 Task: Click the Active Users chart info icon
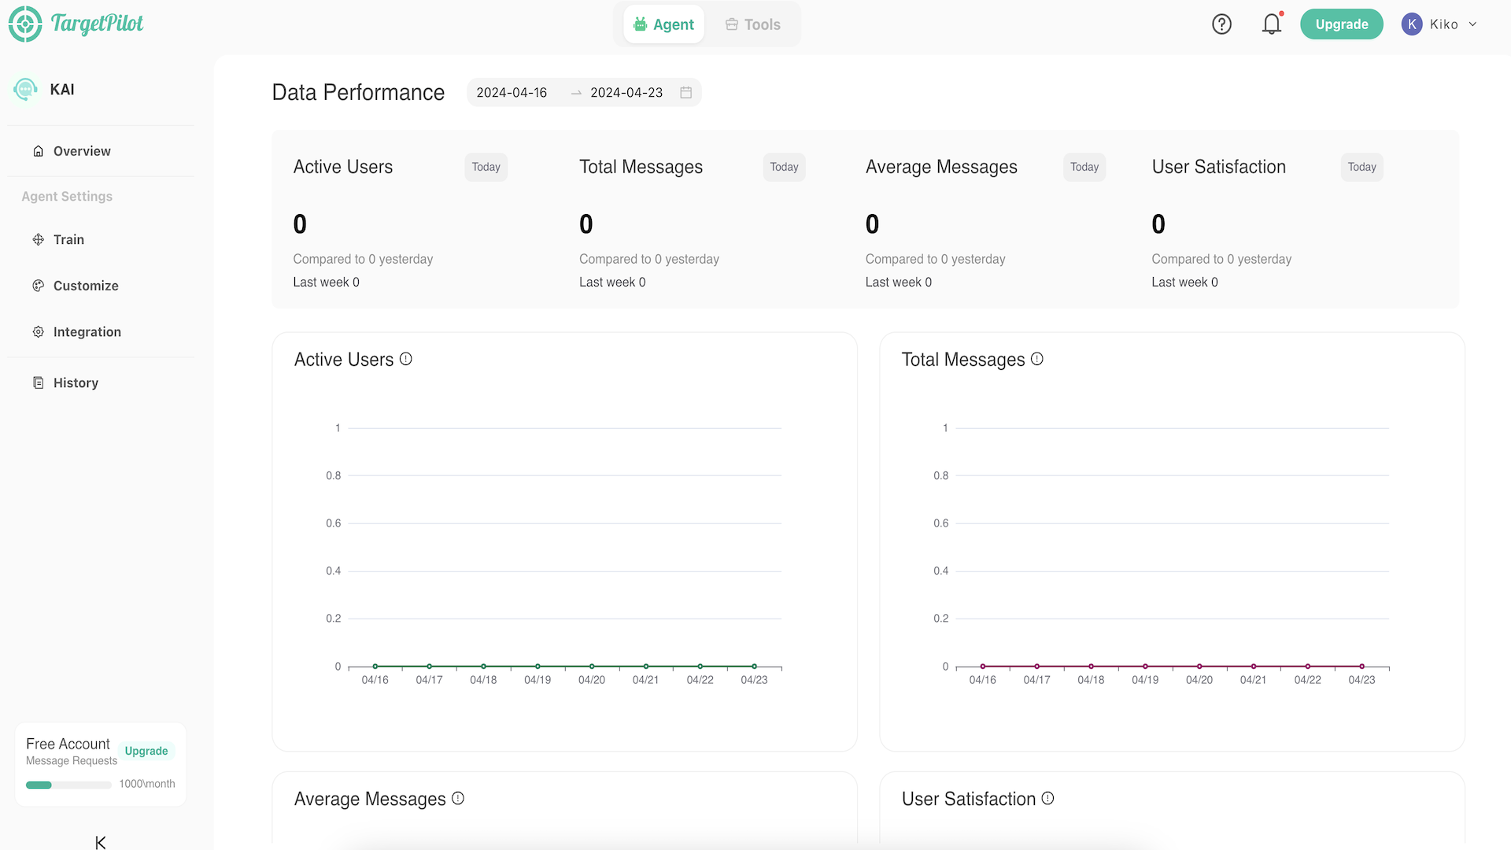[406, 359]
